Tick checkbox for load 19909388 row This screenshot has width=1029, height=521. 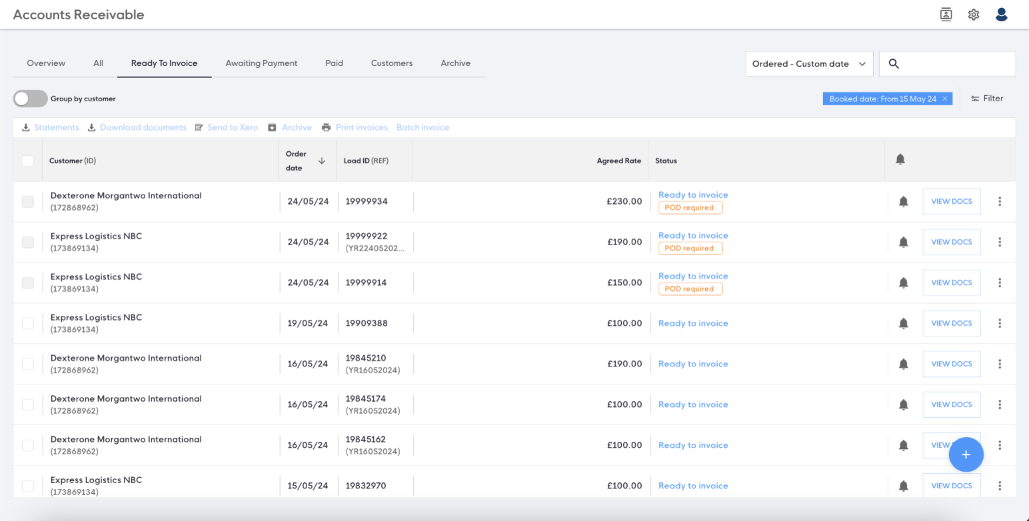coord(27,323)
